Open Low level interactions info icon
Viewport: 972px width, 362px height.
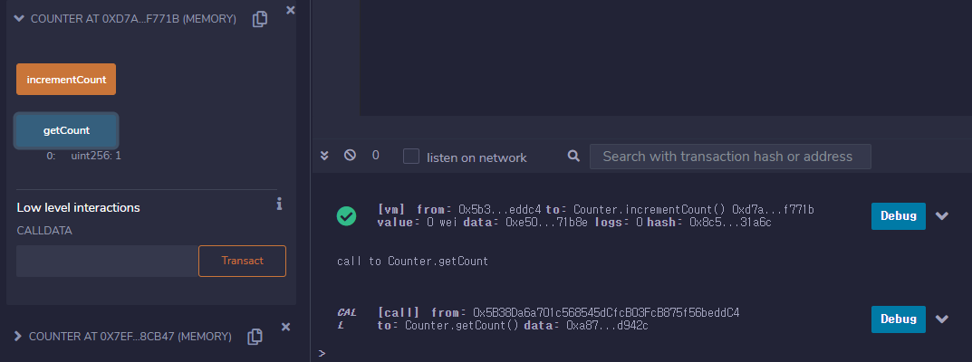point(279,204)
